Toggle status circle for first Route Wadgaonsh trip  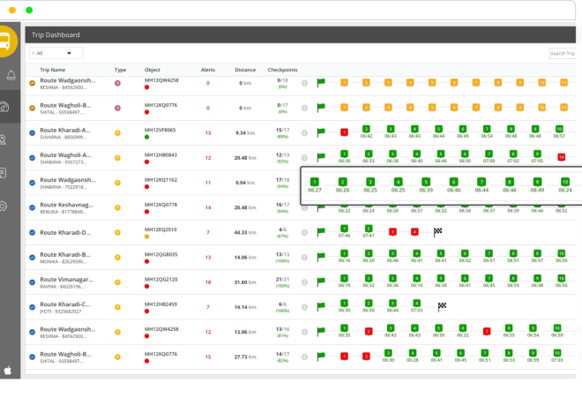pyautogui.click(x=33, y=84)
